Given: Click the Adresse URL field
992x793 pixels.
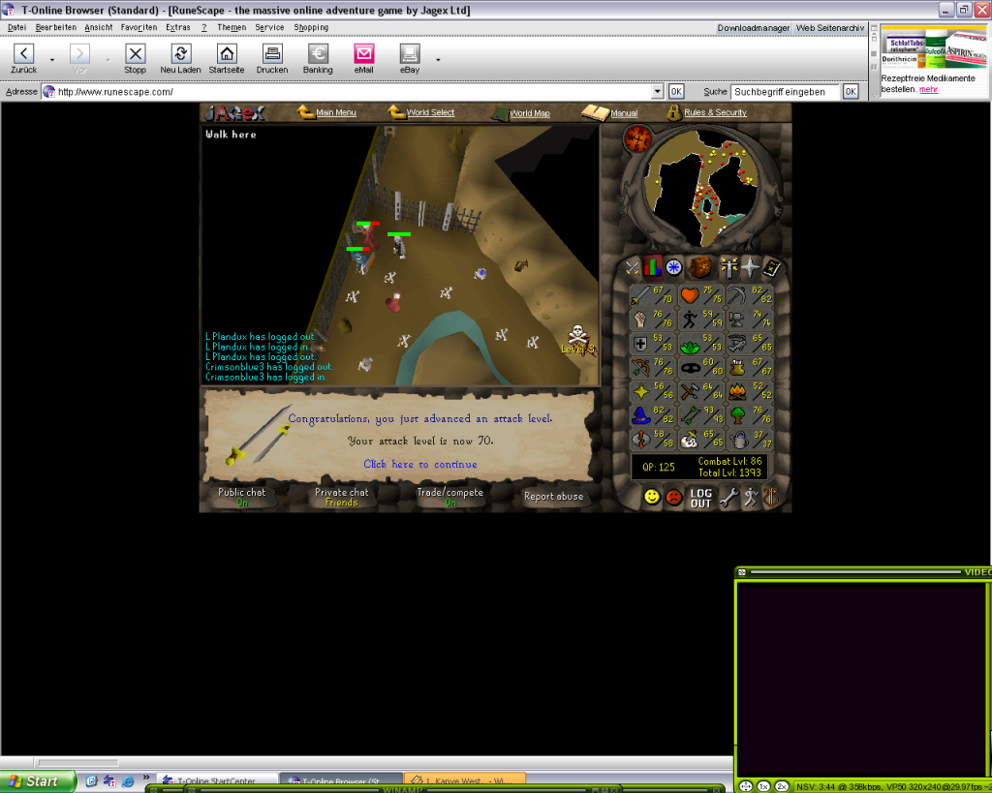Looking at the screenshot, I should (x=355, y=92).
